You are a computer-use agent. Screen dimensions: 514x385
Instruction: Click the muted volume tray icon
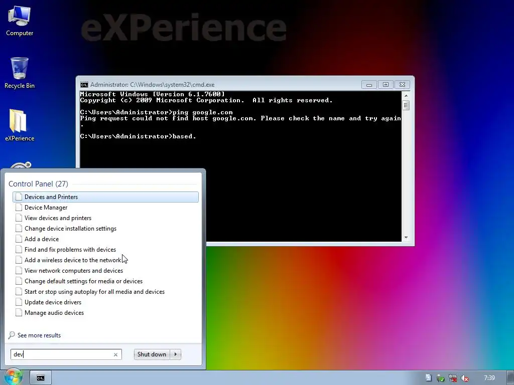click(x=464, y=378)
